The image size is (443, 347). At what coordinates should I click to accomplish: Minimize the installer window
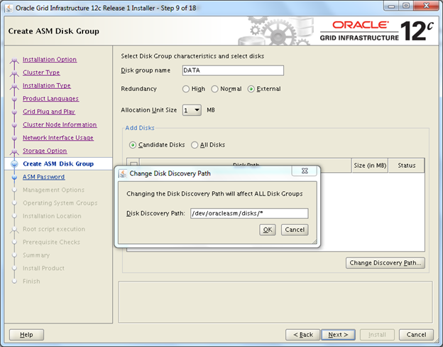coord(392,6)
